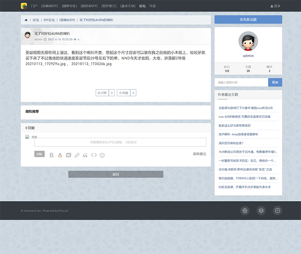This screenshot has height=254, width=301.
Task: Insert a quote block icon
Action: tap(85, 155)
